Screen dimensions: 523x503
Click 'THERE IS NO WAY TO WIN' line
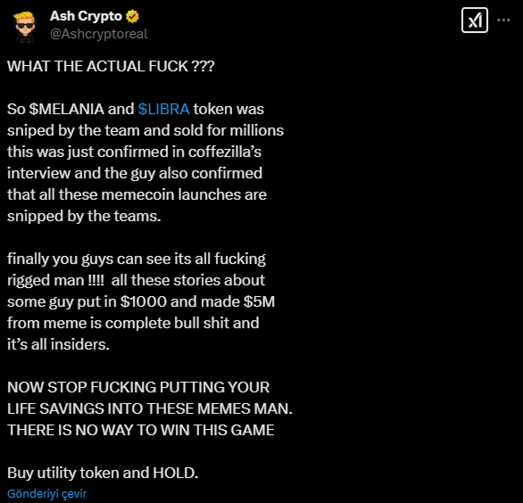tap(141, 430)
